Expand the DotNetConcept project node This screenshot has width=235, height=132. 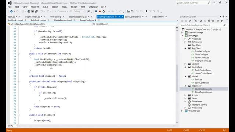182,33
